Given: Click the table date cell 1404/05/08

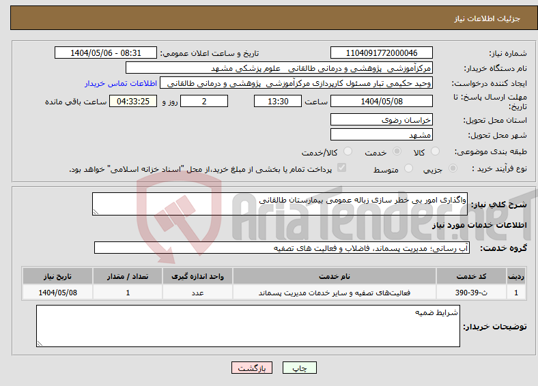Looking at the screenshot, I should point(57,293).
